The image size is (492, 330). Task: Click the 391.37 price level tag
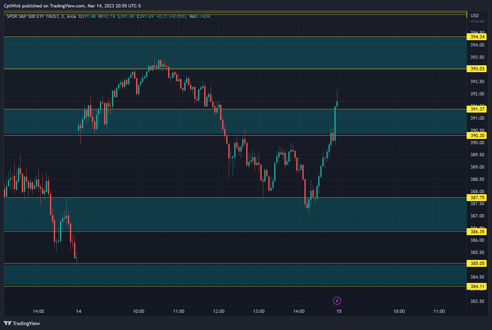(477, 109)
